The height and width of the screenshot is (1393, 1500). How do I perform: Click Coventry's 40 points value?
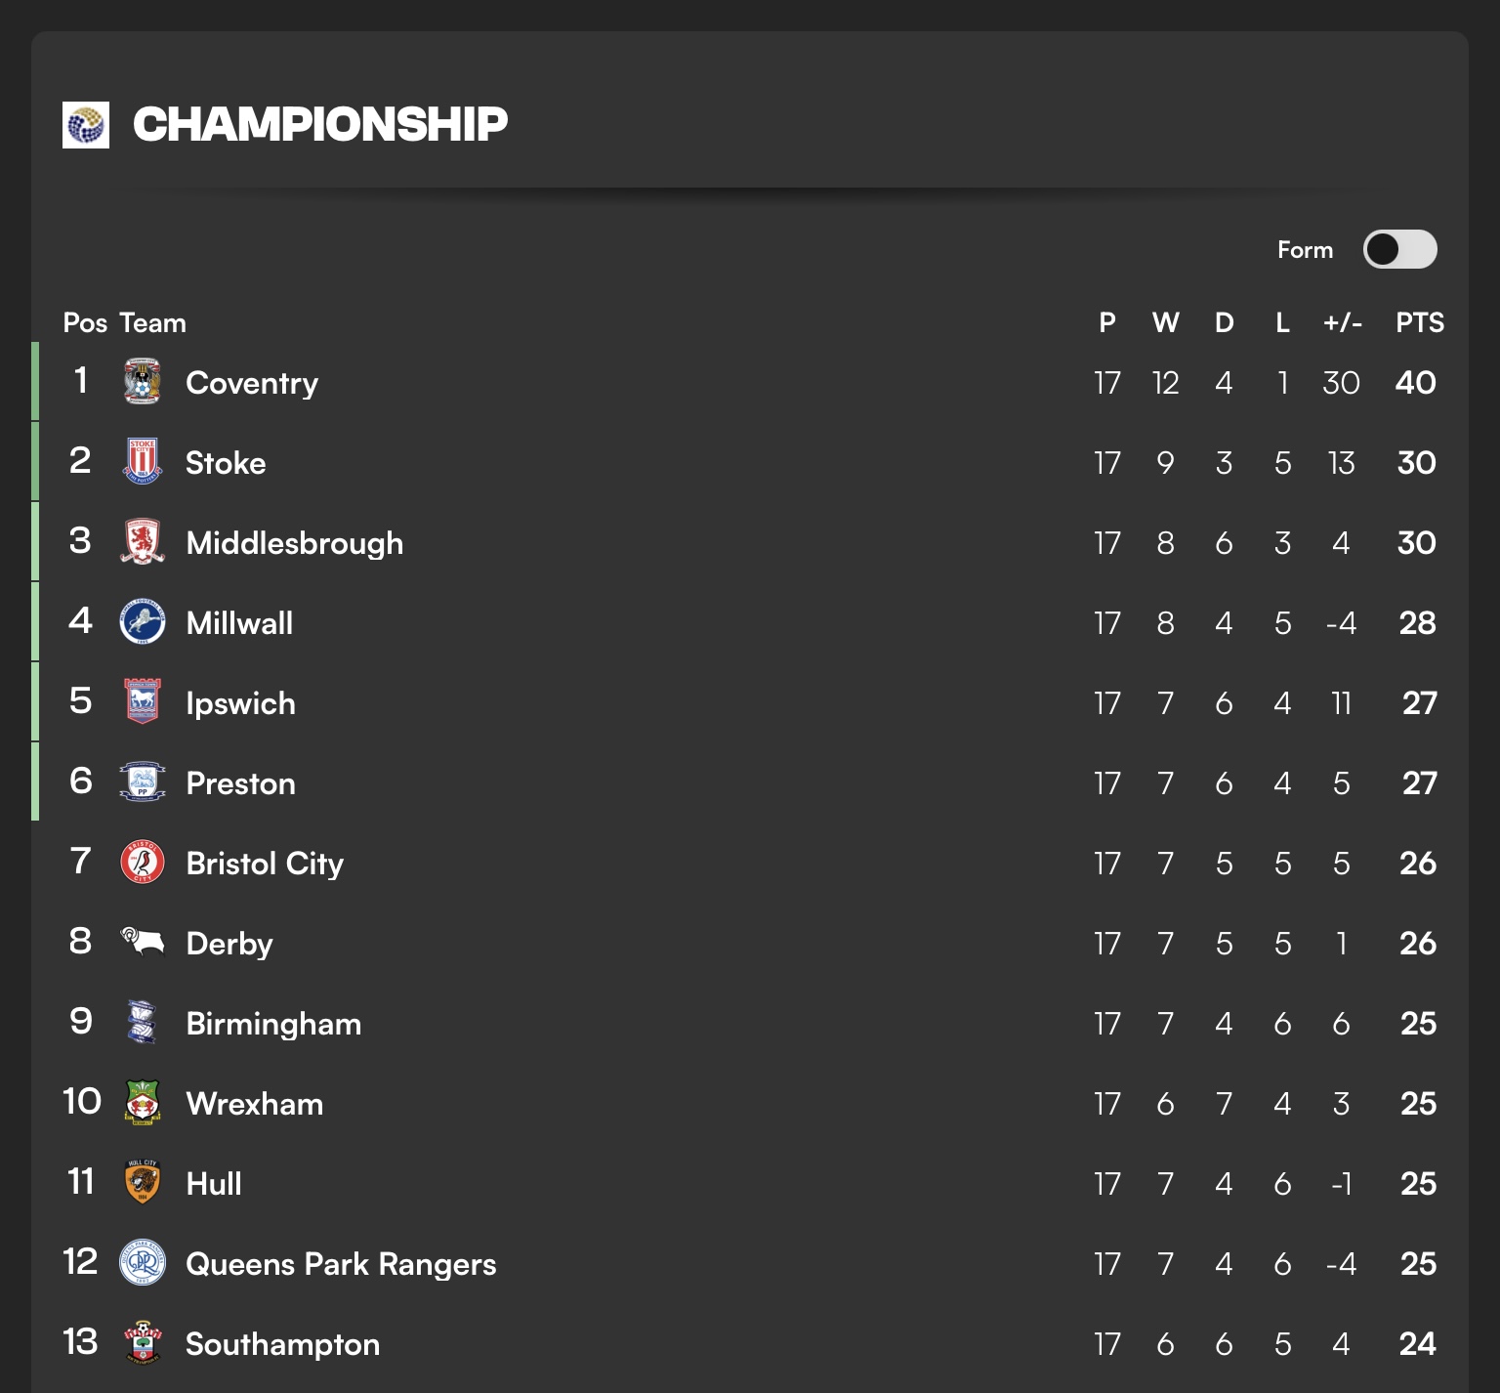pyautogui.click(x=1415, y=382)
